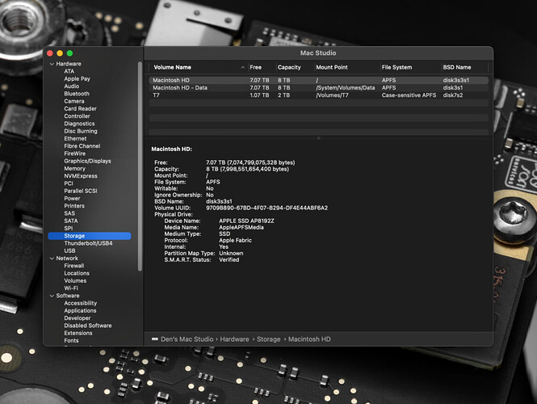This screenshot has width=537, height=404.
Task: Click the sidebar vertical scrollbar
Action: 140,166
